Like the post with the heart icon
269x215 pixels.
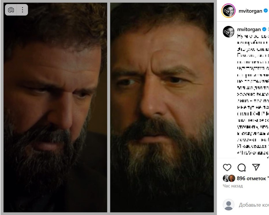227,167
